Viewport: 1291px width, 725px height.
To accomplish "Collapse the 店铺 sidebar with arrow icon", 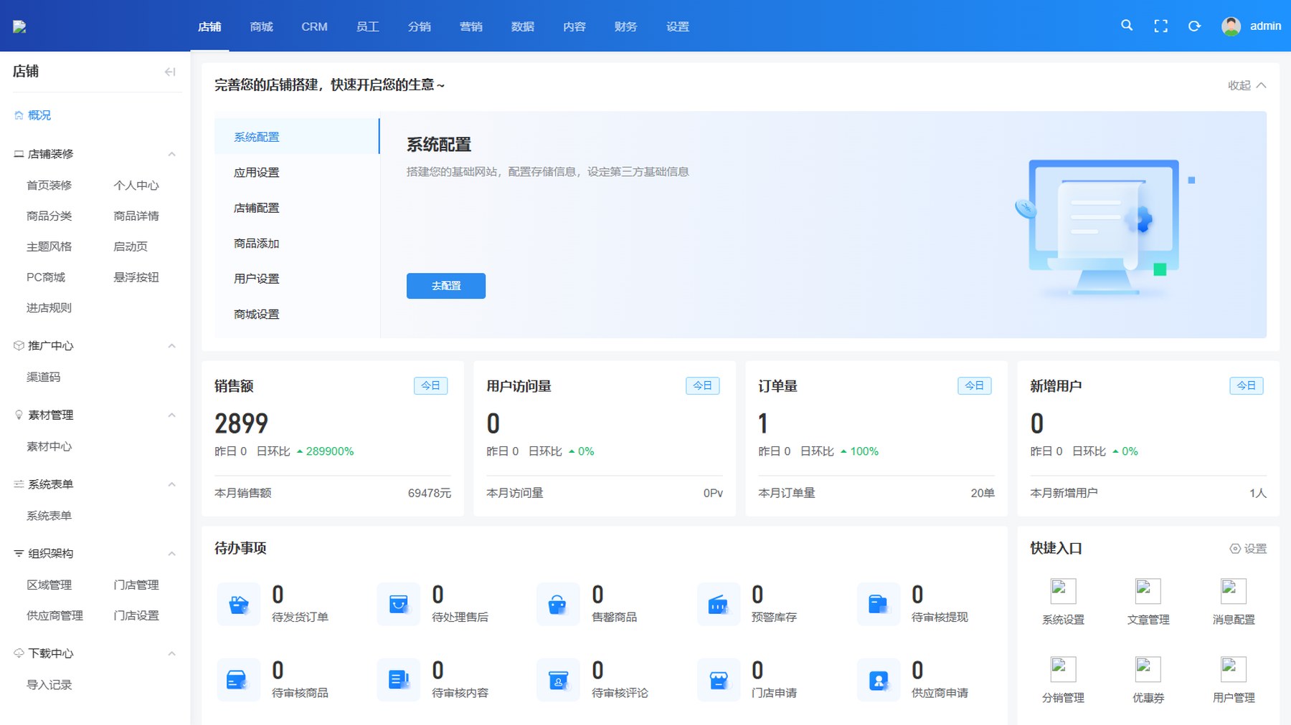I will click(170, 72).
